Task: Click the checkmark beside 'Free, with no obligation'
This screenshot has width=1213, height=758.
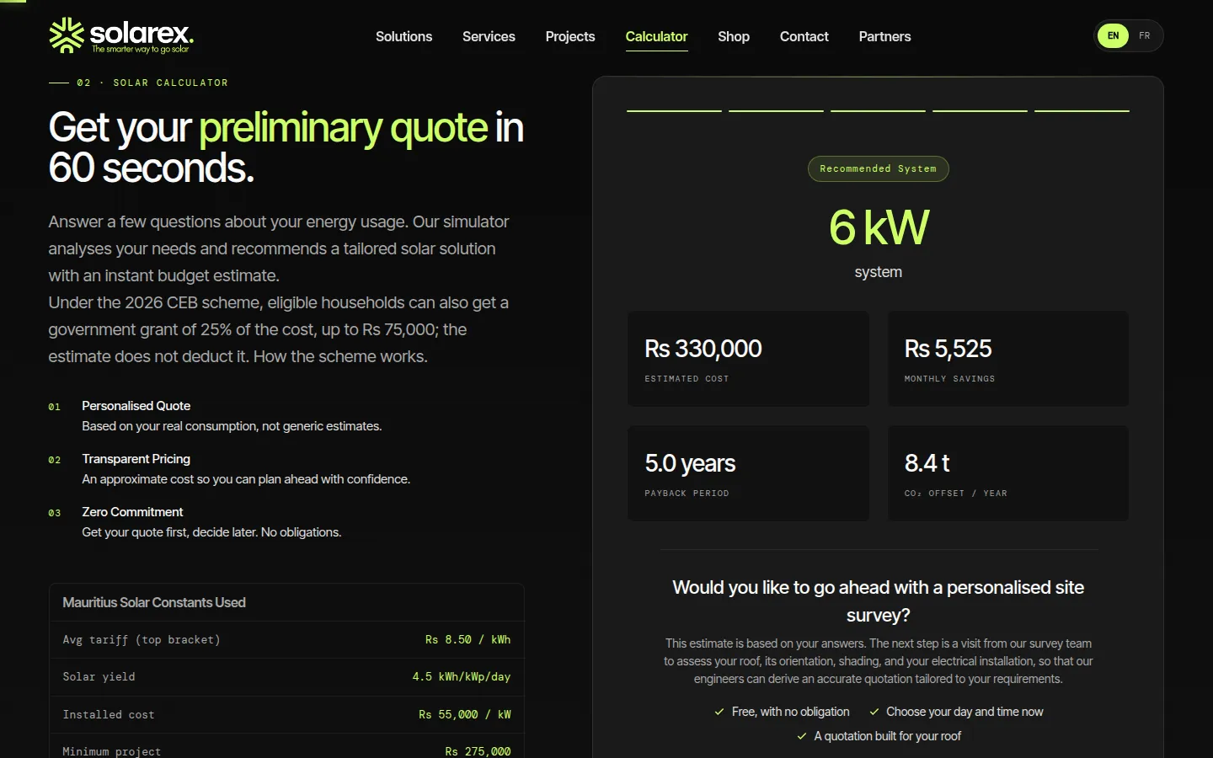Action: pyautogui.click(x=719, y=712)
